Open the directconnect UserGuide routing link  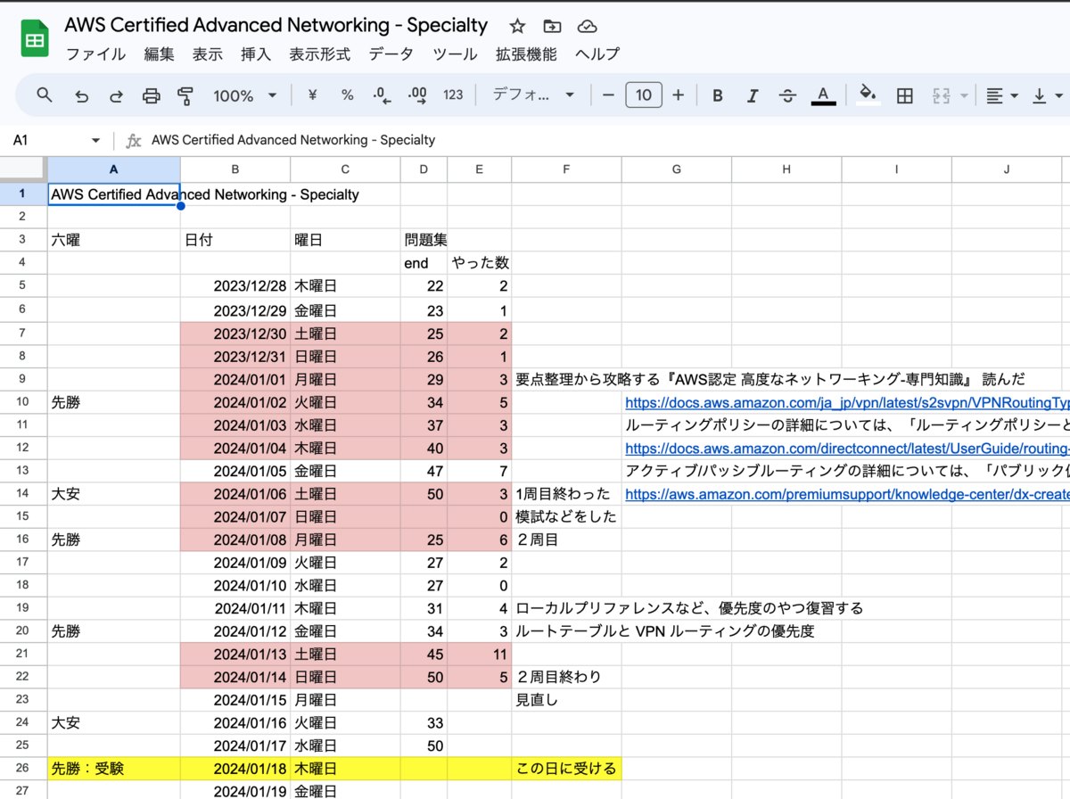pos(847,449)
